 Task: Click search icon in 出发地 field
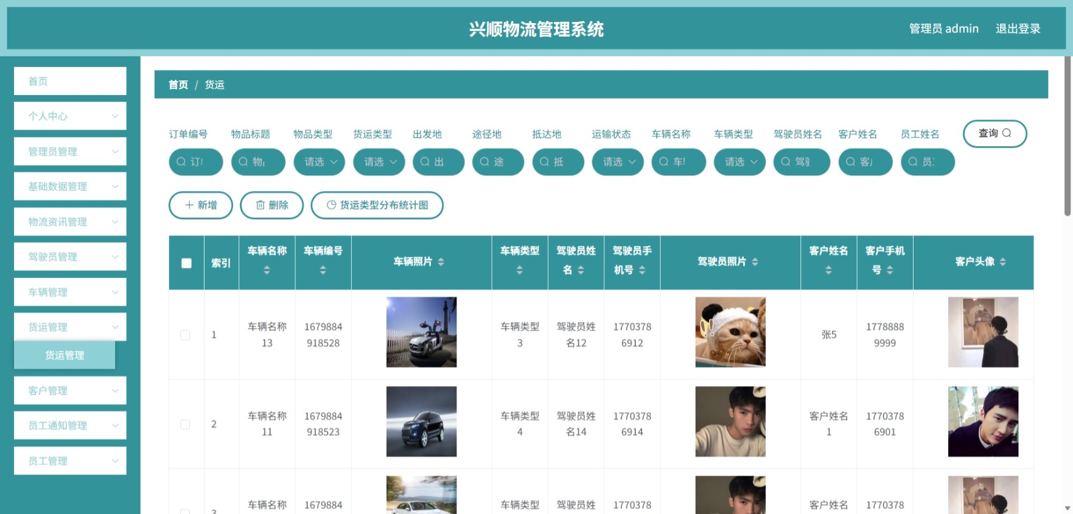point(425,162)
